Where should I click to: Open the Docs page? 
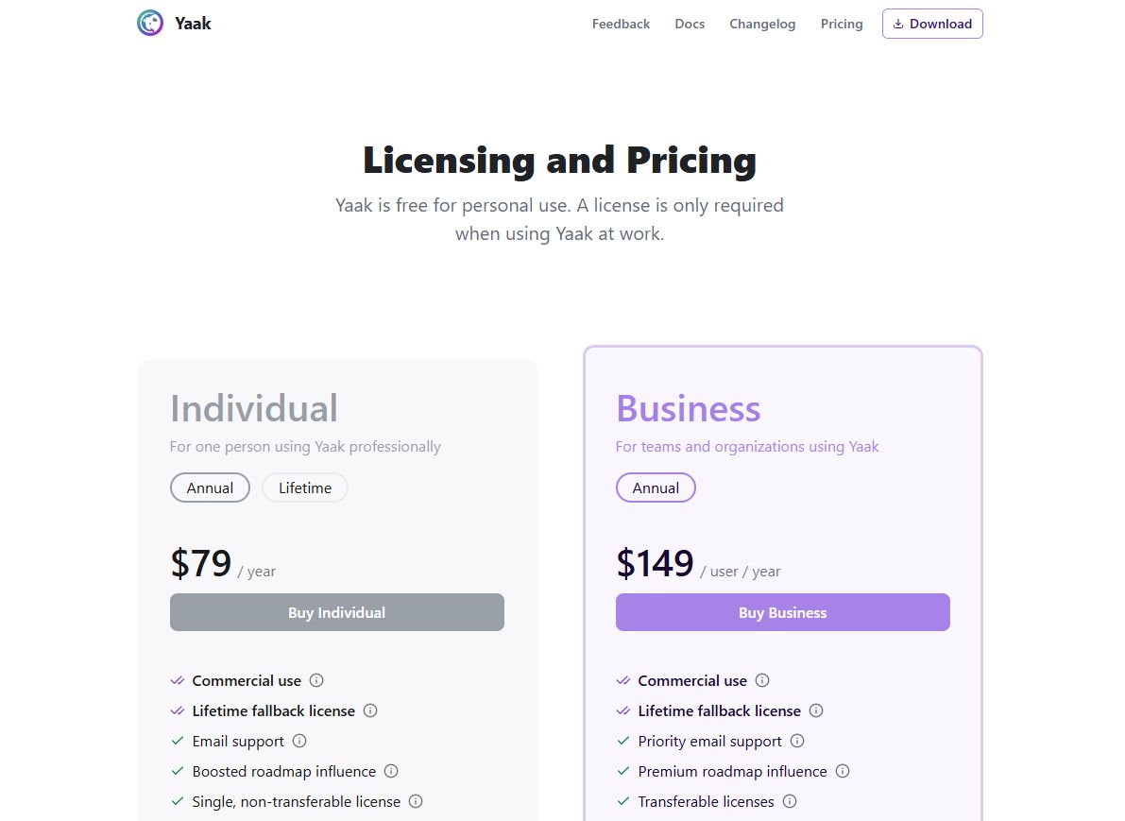(690, 24)
